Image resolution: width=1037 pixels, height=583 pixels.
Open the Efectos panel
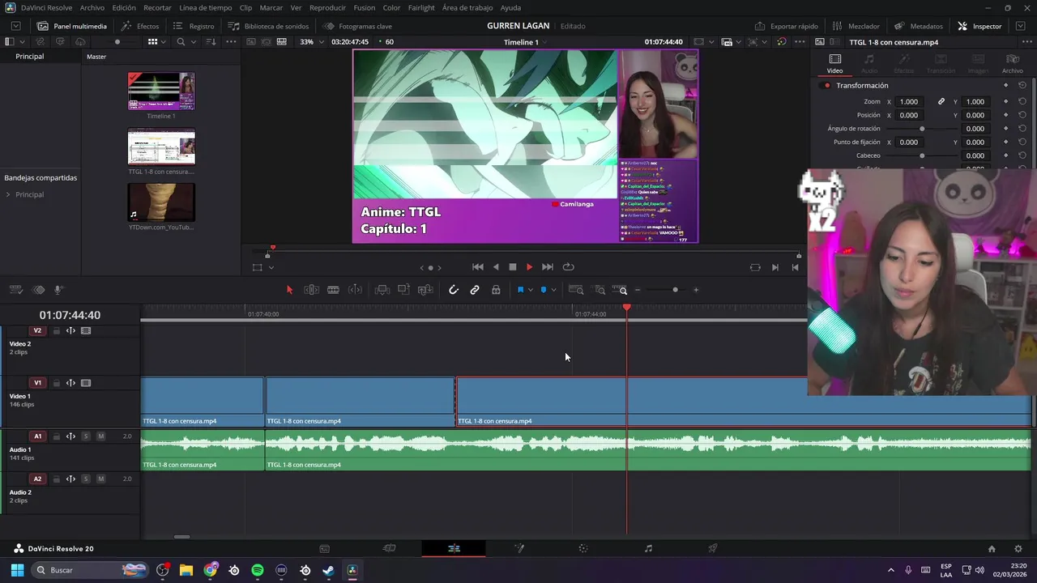140,26
